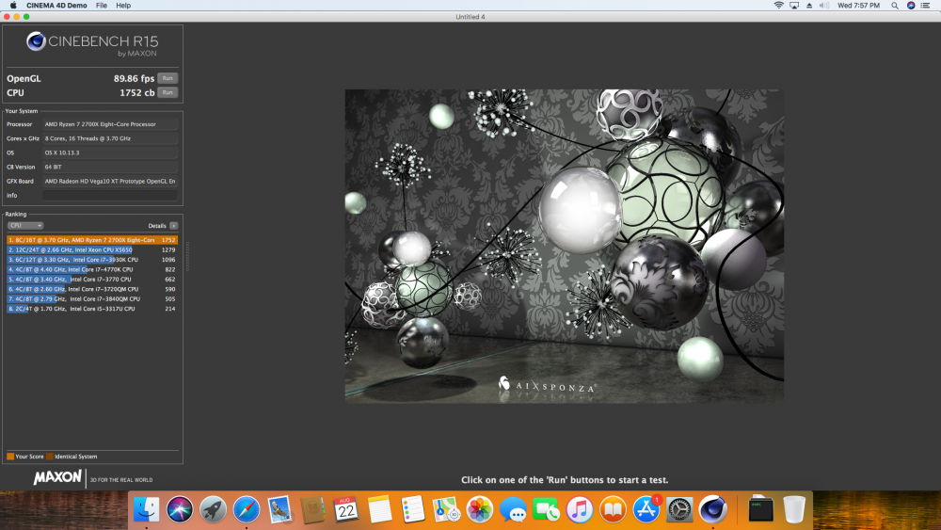Click the volume menu bar icon
Image resolution: width=941 pixels, height=530 pixels.
point(824,6)
